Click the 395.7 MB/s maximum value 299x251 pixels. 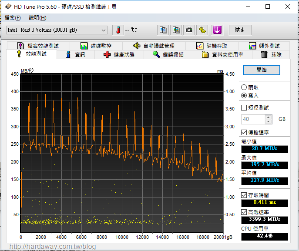tap(265, 165)
